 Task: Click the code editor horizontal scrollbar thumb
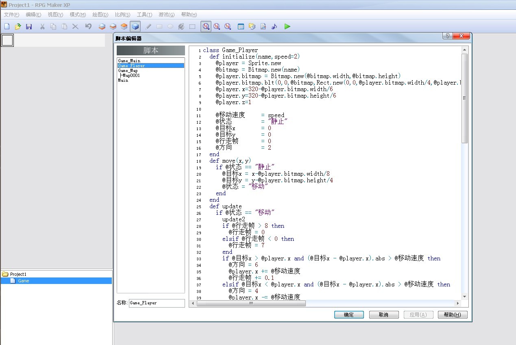point(251,303)
